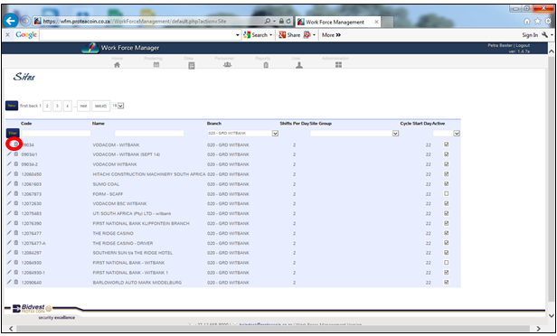Image resolution: width=557 pixels, height=336 pixels.
Task: Jump to the last page button
Action: pos(101,106)
